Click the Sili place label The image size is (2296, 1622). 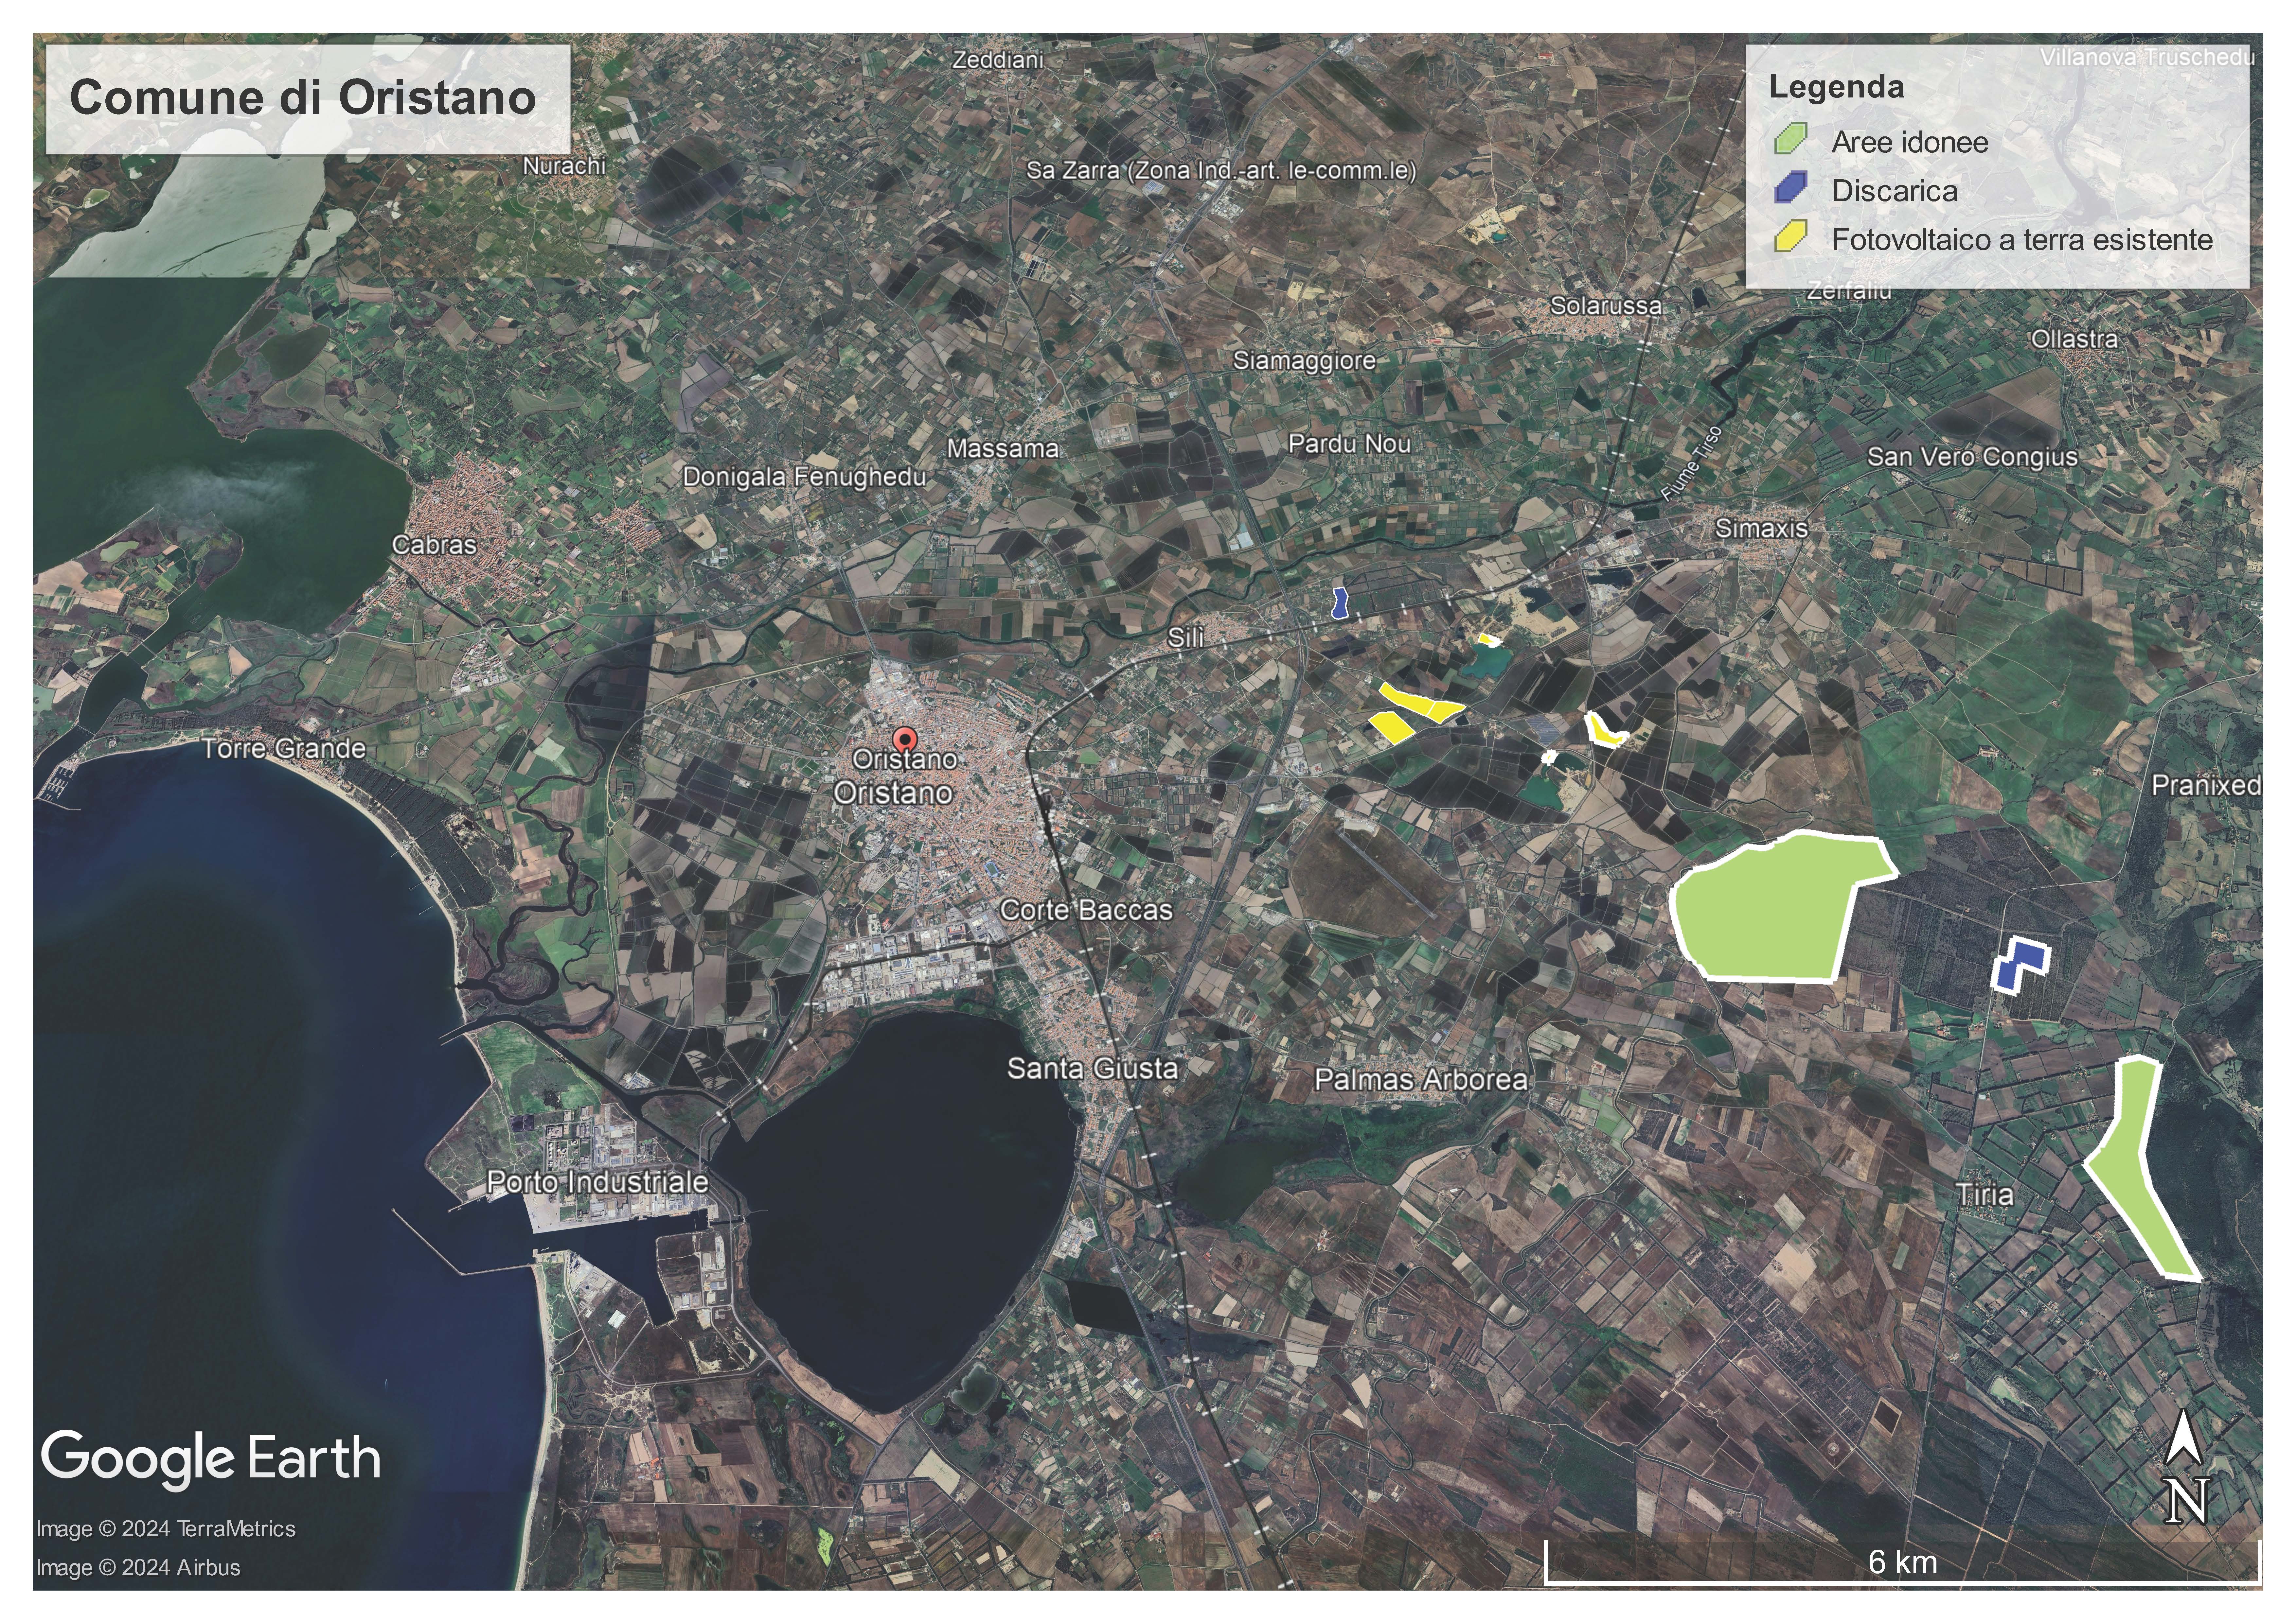(1186, 637)
